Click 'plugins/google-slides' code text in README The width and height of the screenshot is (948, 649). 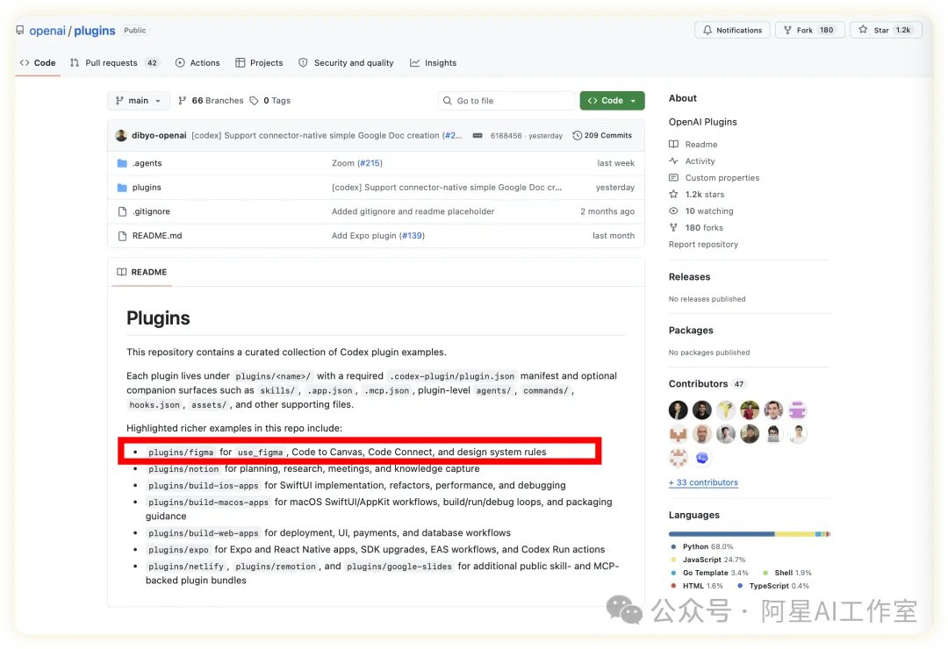399,567
